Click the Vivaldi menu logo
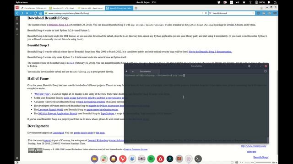The height and width of the screenshot is (164, 293). pyautogui.click(x=17, y=8)
